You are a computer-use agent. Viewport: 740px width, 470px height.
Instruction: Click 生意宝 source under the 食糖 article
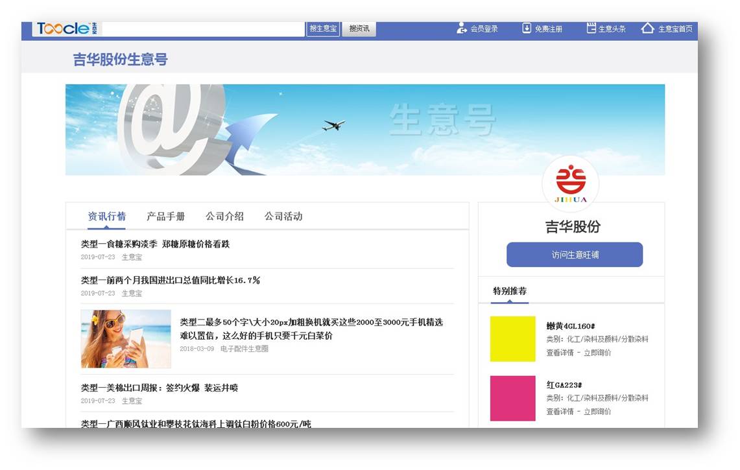[132, 257]
